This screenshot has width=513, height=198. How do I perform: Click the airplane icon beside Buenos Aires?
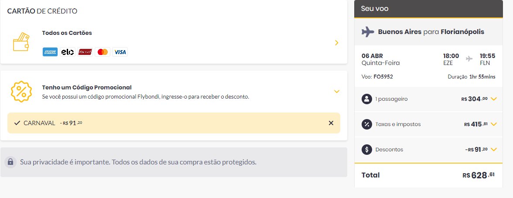point(368,32)
